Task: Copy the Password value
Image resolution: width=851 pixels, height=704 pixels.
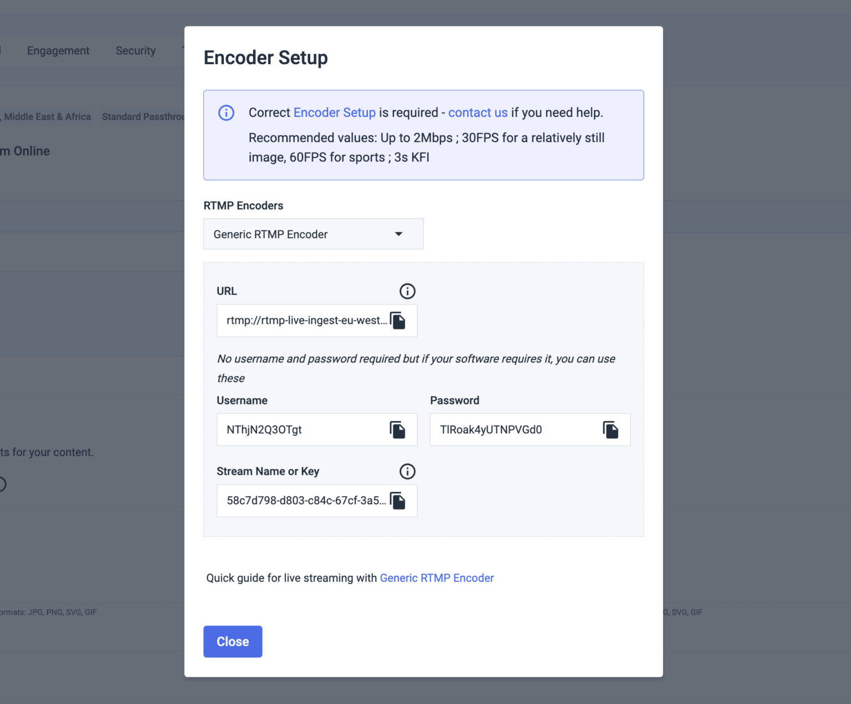Action: pos(611,429)
